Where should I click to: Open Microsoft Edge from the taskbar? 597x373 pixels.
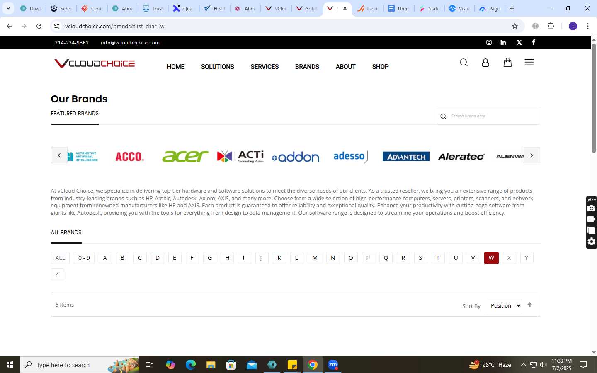pyautogui.click(x=191, y=365)
